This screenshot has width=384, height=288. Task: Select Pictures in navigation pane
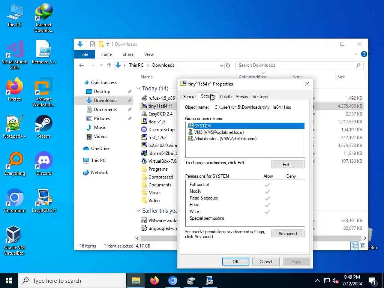pyautogui.click(x=102, y=118)
